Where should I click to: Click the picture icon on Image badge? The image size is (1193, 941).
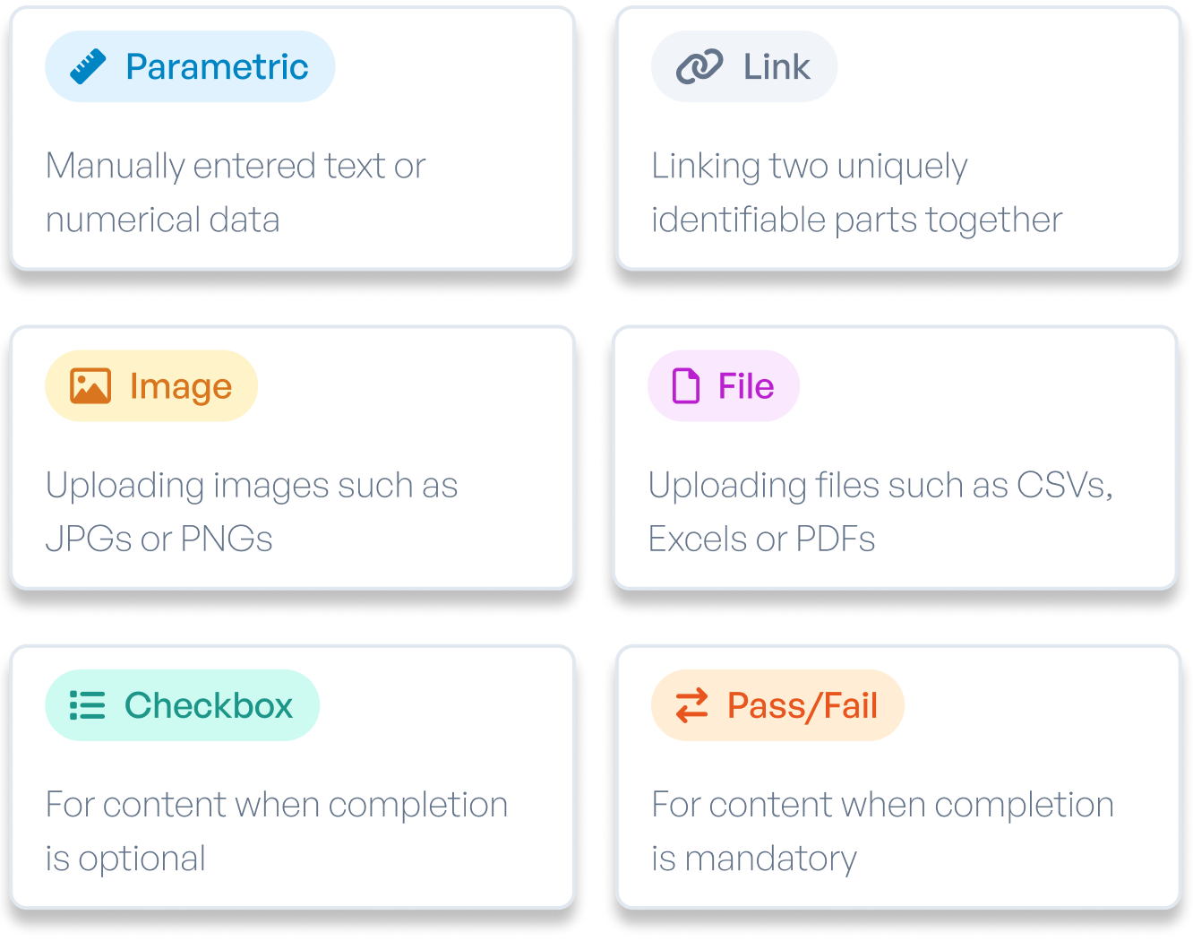point(90,386)
